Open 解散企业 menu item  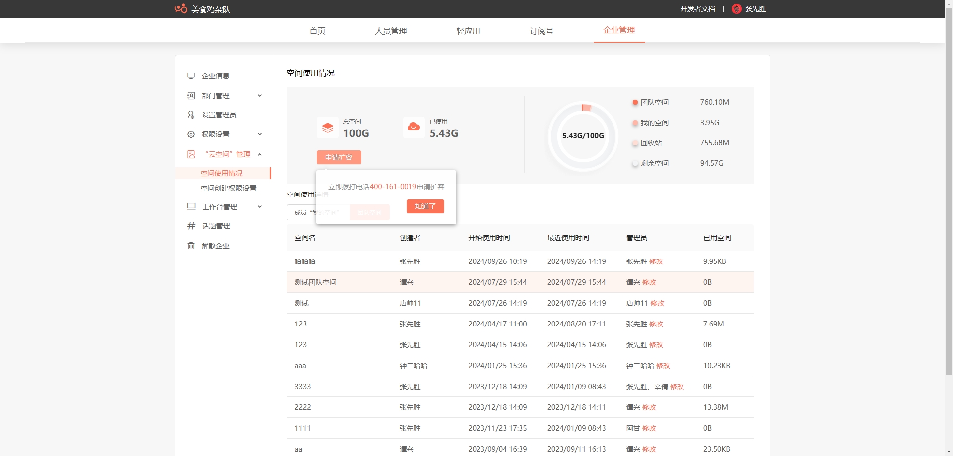point(215,246)
